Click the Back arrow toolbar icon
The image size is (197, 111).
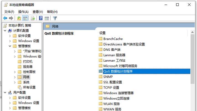coord(5,18)
